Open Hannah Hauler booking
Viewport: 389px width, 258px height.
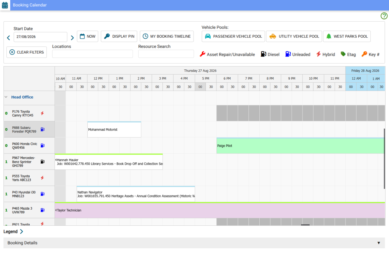pyautogui.click(x=109, y=162)
